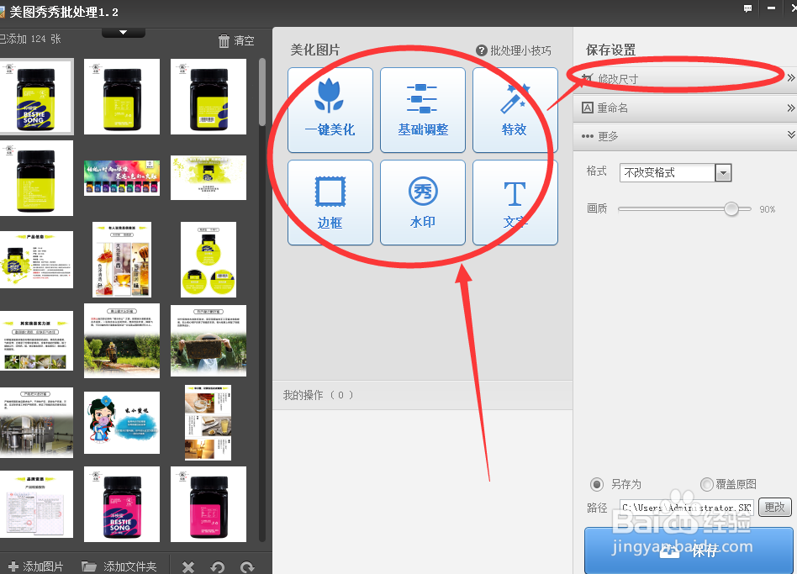Viewport: 797px width, 574px height.
Task: Select the 另存为 save-as radio button
Action: [597, 484]
